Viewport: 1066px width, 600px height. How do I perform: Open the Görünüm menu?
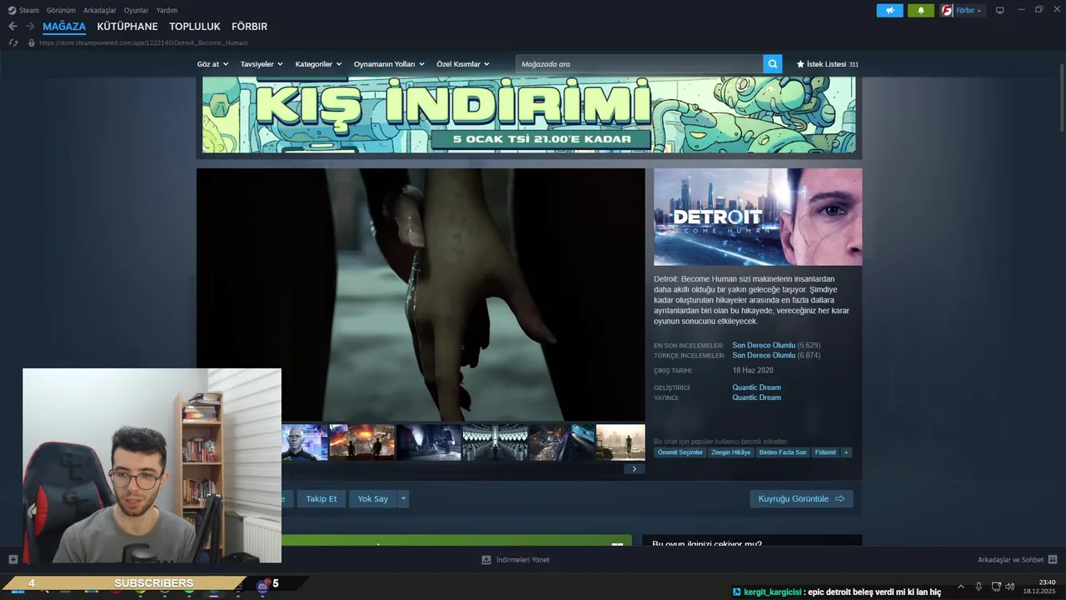(61, 10)
